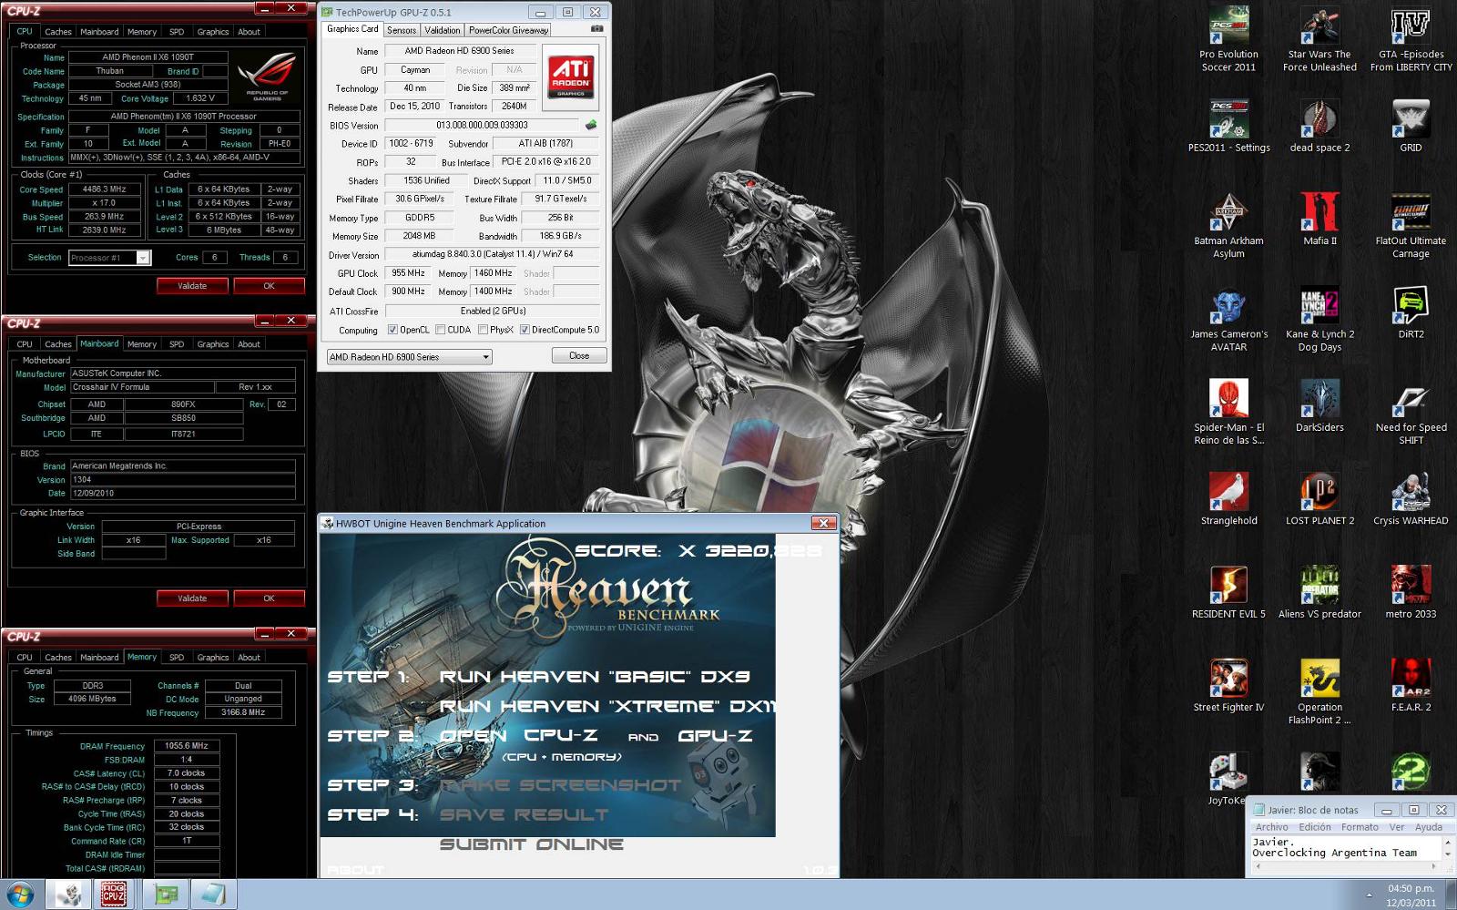Open Star Wars The Force Unleashed shortcut
The height and width of the screenshot is (910, 1457).
tap(1319, 40)
